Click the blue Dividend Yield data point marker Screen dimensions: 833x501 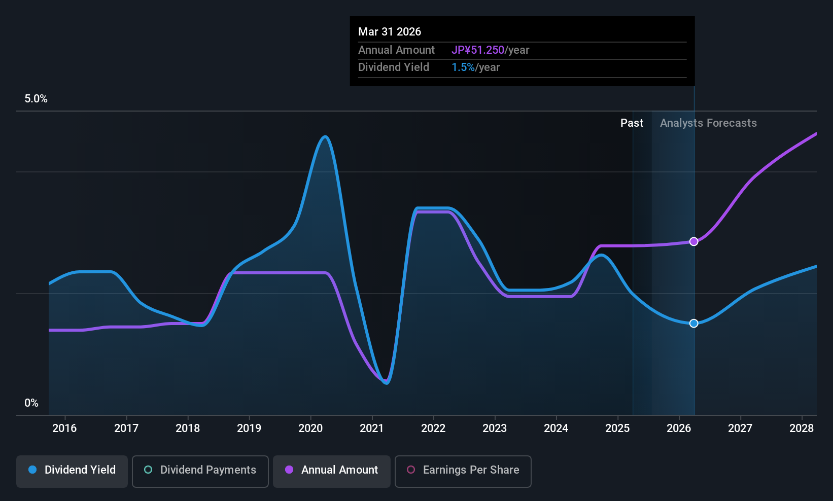point(693,323)
